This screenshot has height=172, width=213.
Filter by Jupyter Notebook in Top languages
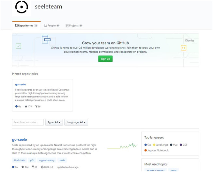[x=157, y=150]
